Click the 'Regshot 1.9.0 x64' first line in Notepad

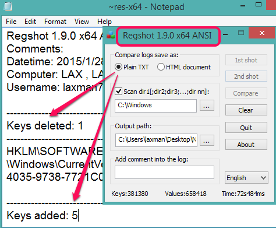pyautogui.click(x=55, y=36)
